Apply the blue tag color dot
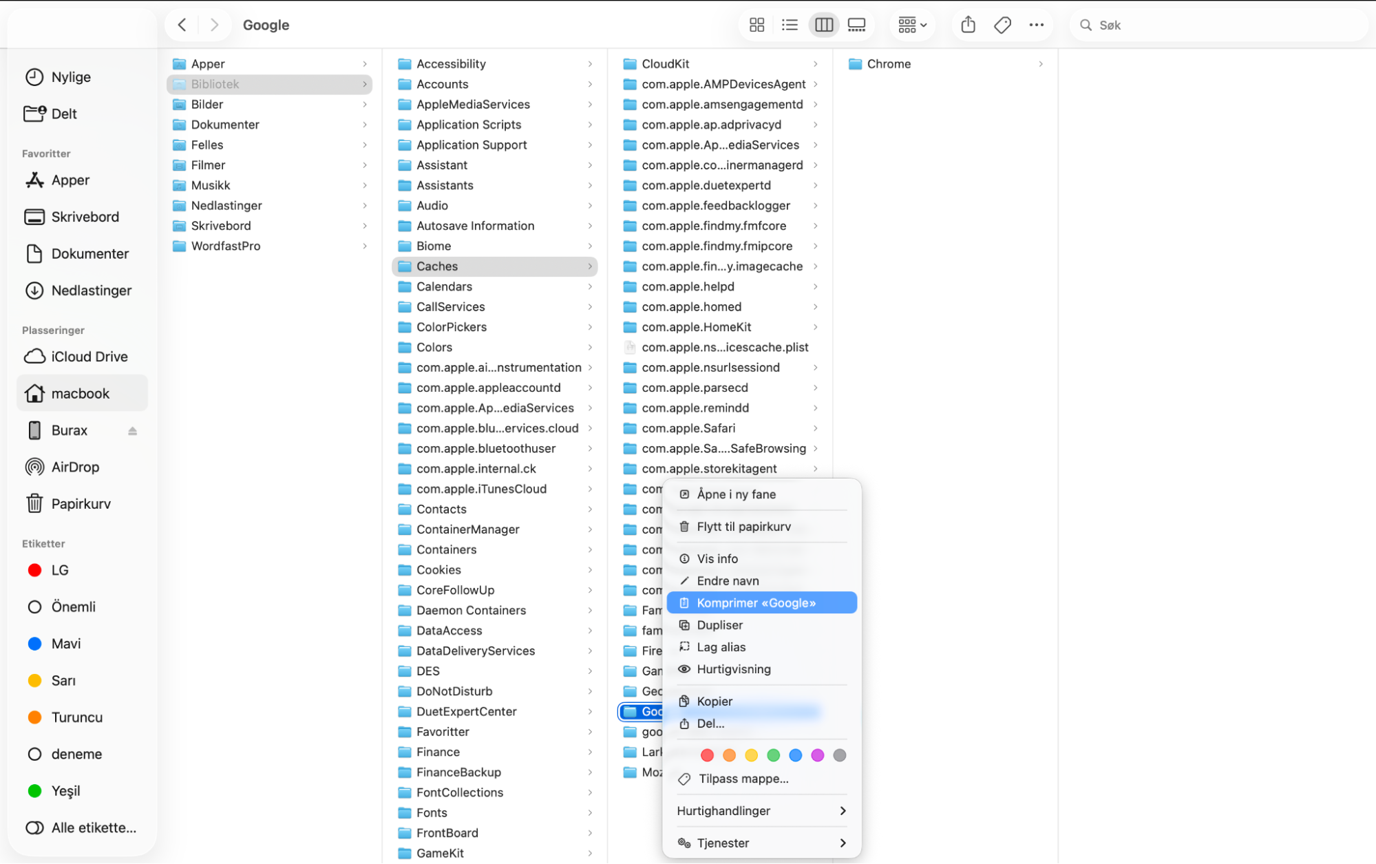Viewport: 1376px width, 864px height. [x=795, y=755]
